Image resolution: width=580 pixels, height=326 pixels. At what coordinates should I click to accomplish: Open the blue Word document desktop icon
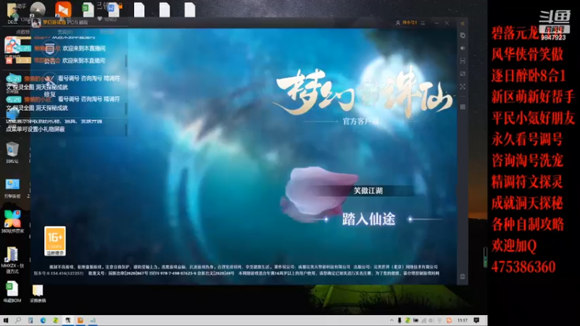coord(114,9)
